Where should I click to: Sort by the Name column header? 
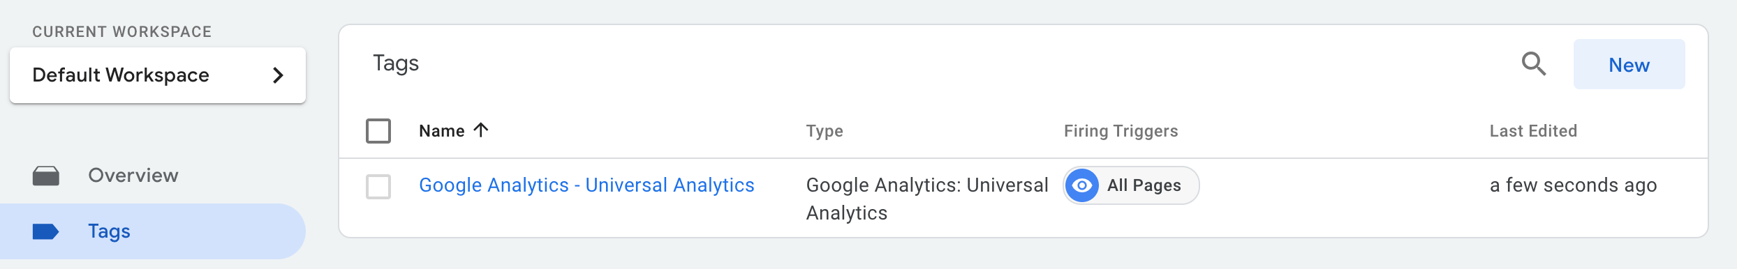pos(442,131)
